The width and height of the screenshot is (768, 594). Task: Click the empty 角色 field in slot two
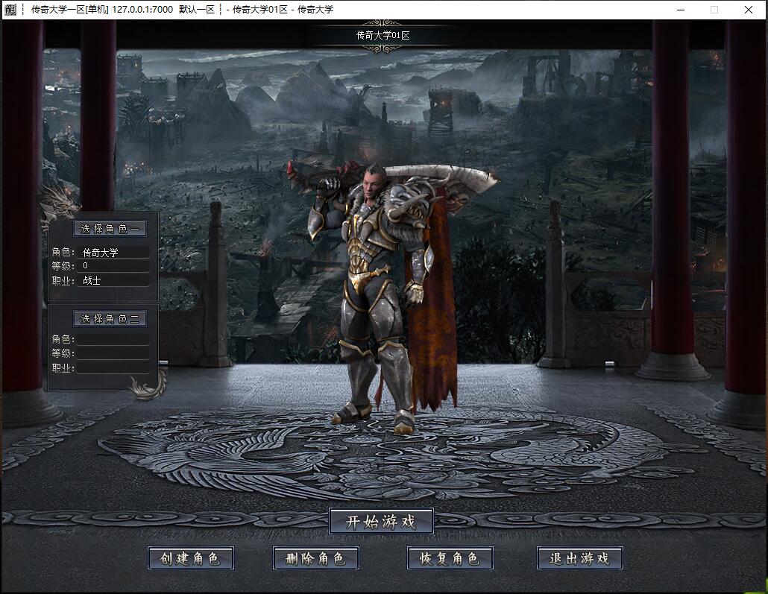tap(113, 339)
